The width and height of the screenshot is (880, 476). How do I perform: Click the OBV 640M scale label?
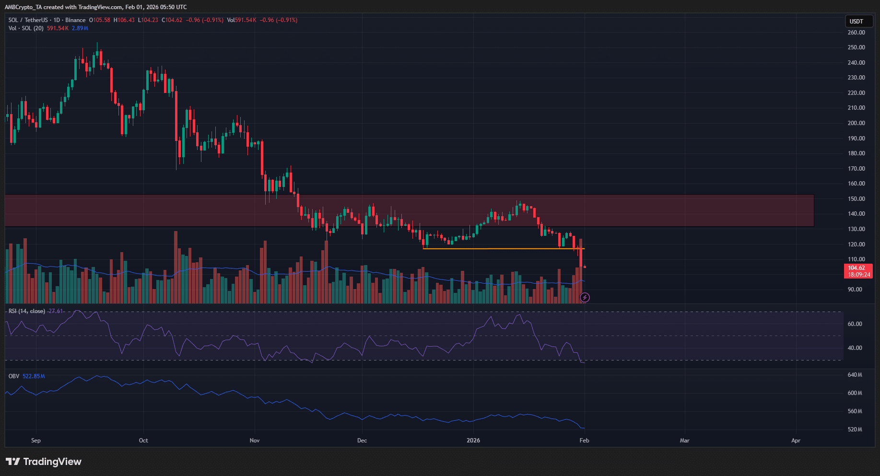pyautogui.click(x=855, y=375)
